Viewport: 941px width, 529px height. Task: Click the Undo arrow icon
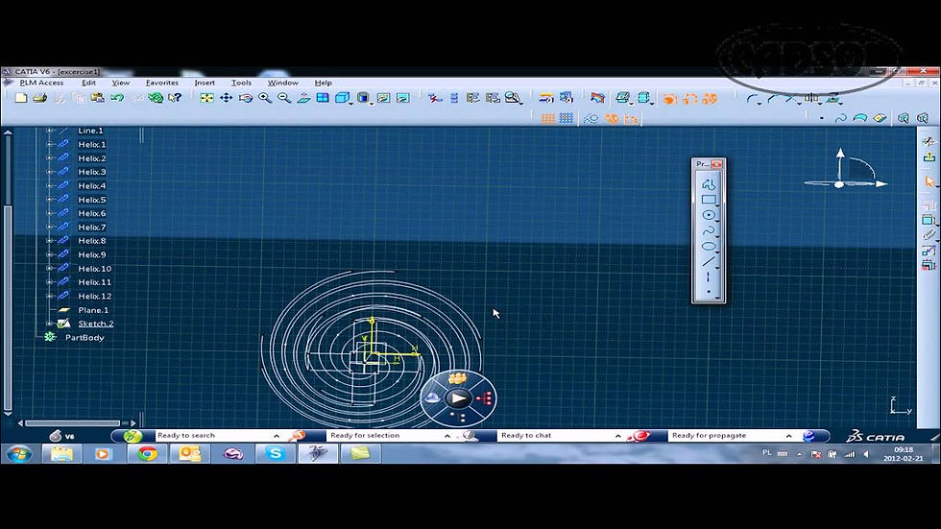click(117, 98)
